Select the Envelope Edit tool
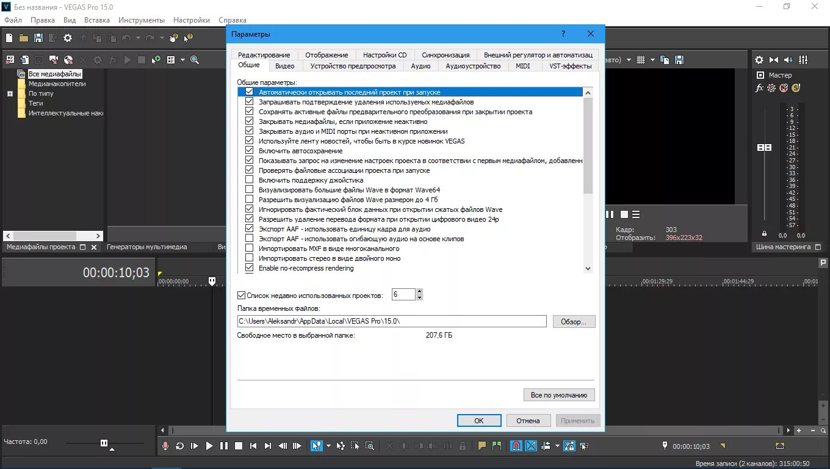Screen dimensions: 830x469 point(341,446)
